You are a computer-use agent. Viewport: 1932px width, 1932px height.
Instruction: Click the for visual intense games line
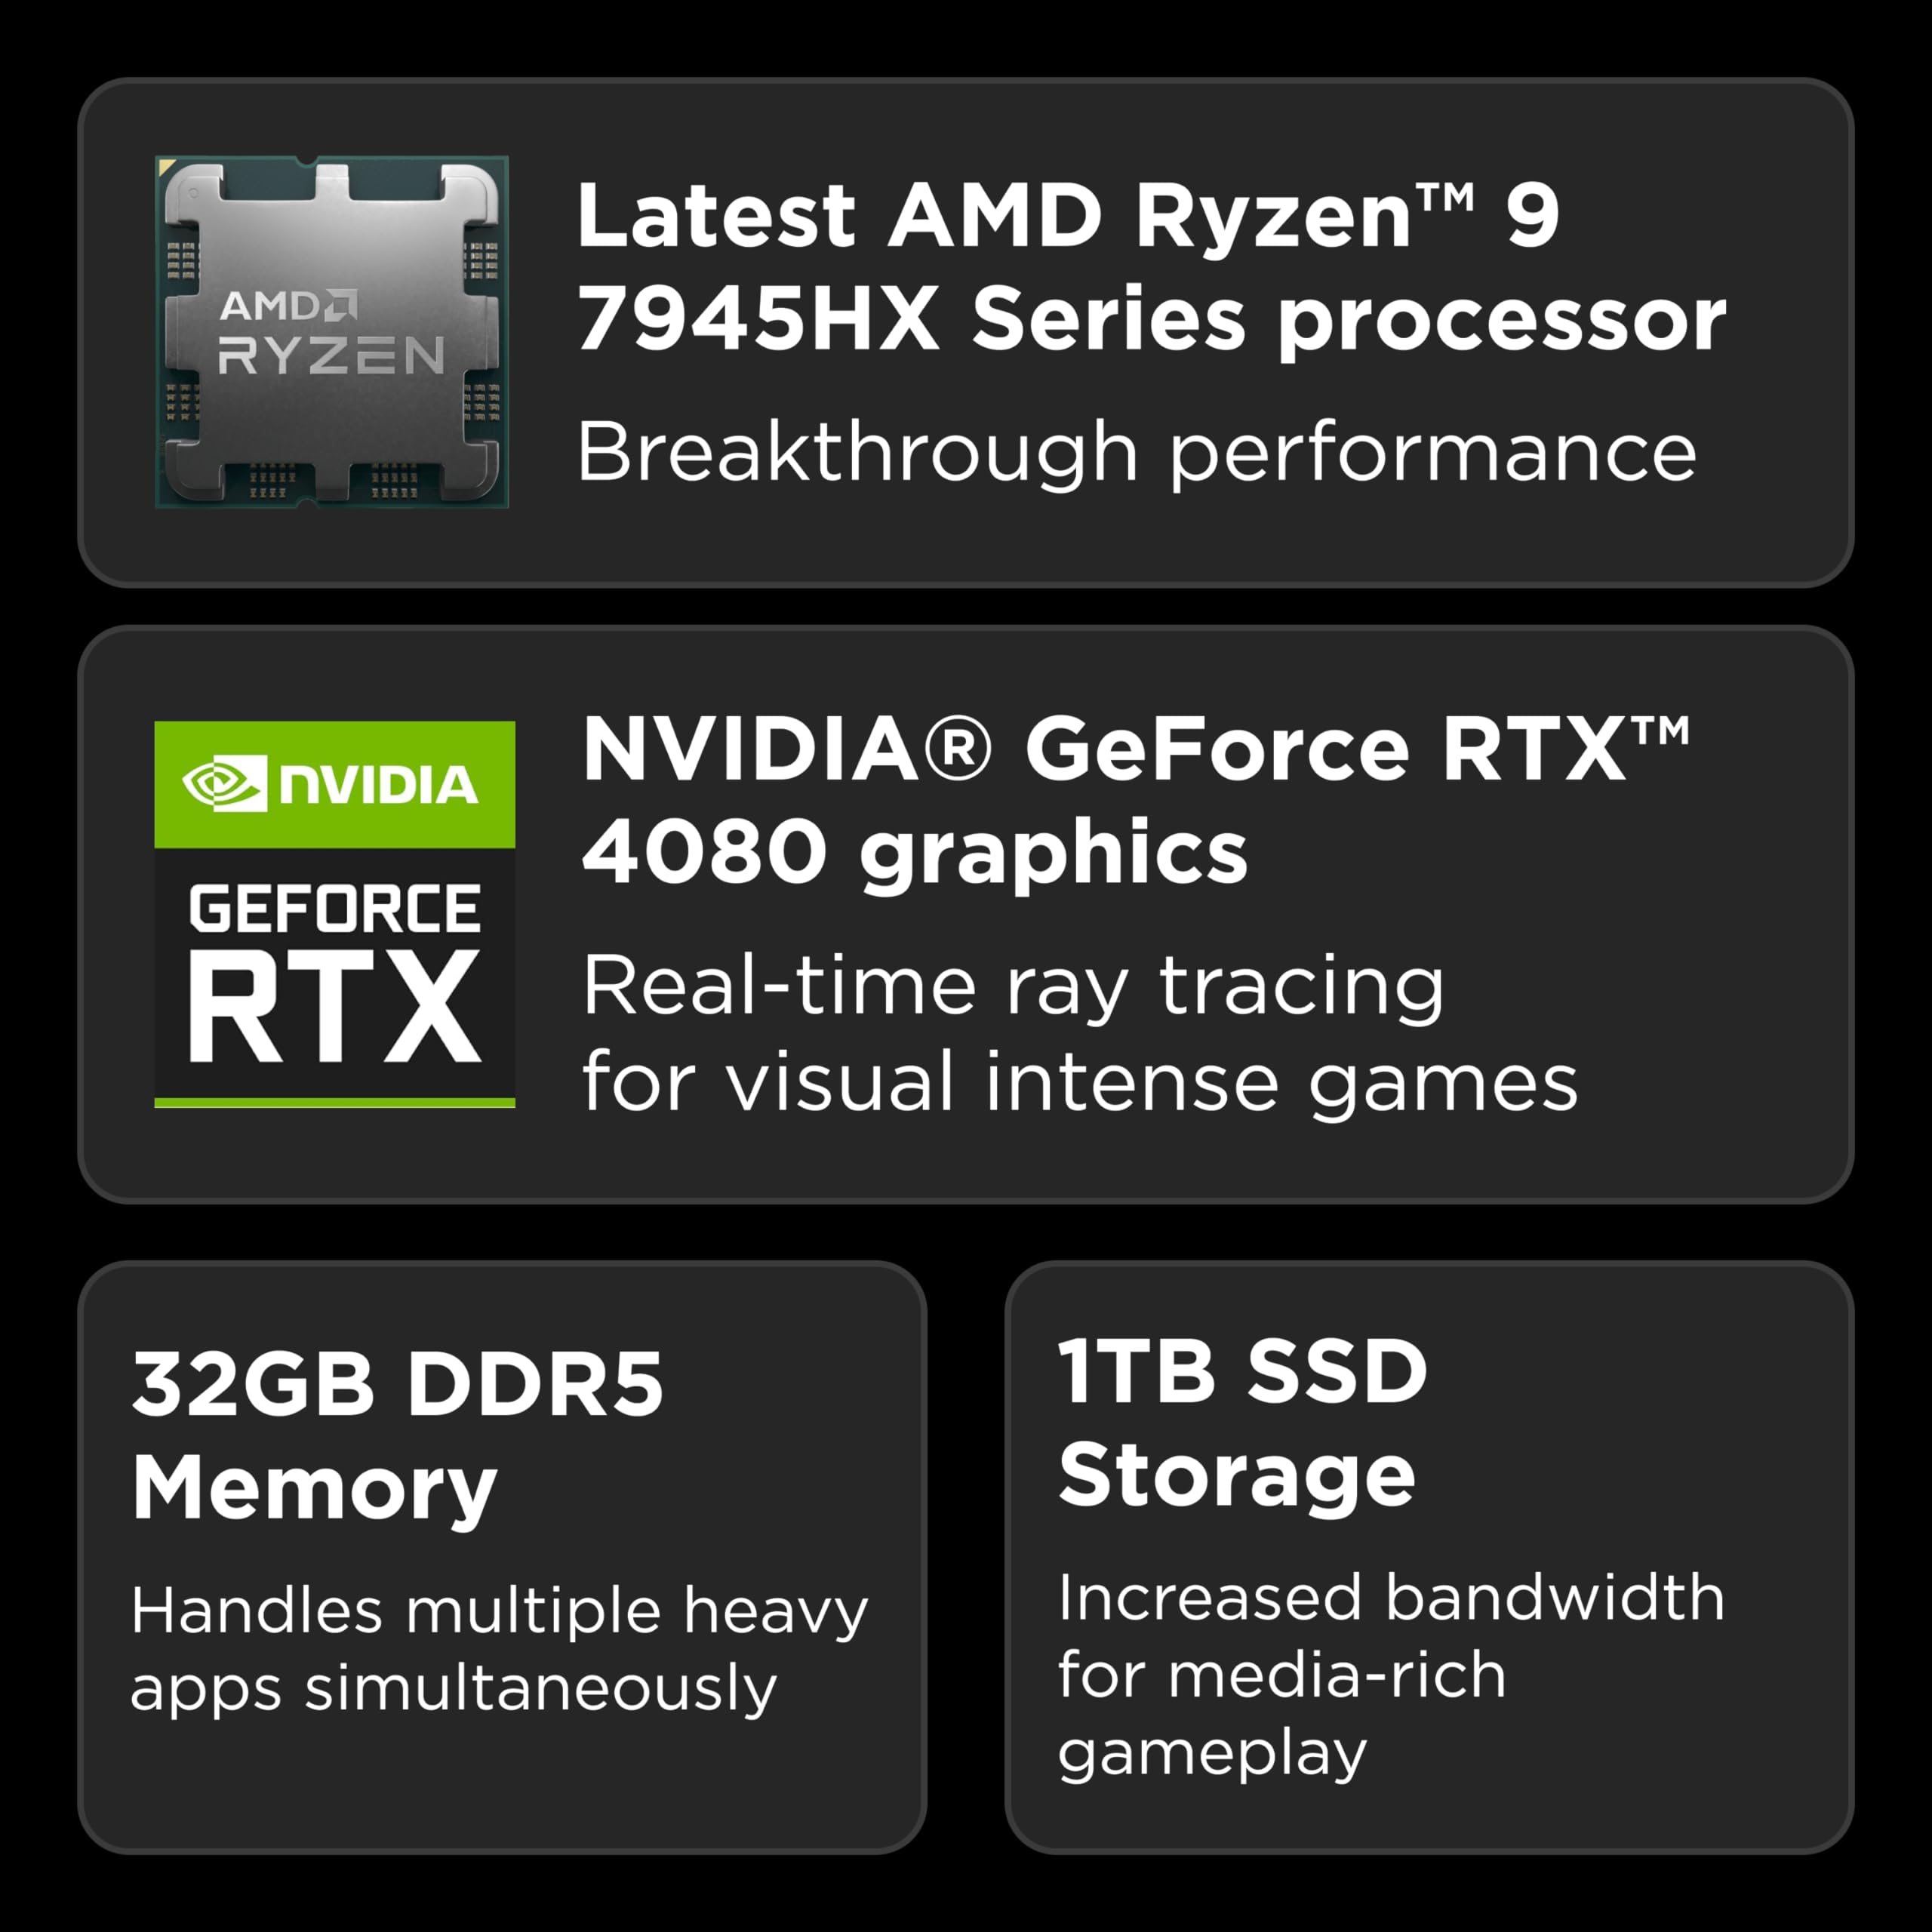1079,1082
